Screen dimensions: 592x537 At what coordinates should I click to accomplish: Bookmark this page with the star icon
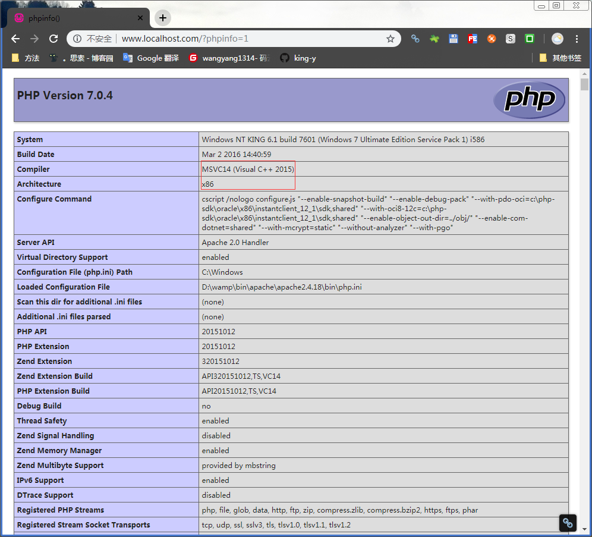tap(391, 38)
